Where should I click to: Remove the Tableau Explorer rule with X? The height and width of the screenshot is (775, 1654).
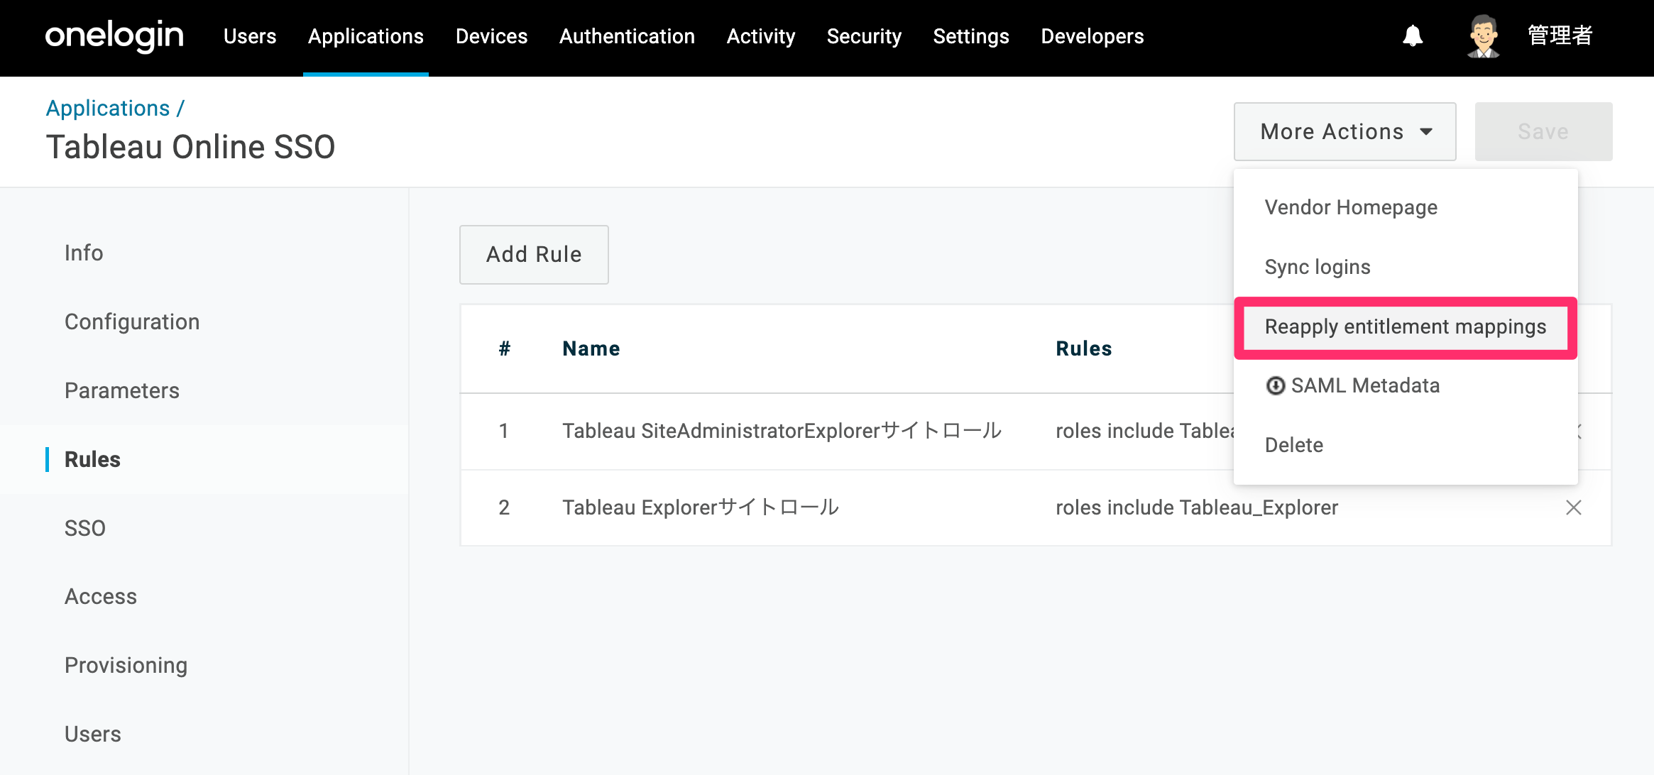pyautogui.click(x=1573, y=507)
